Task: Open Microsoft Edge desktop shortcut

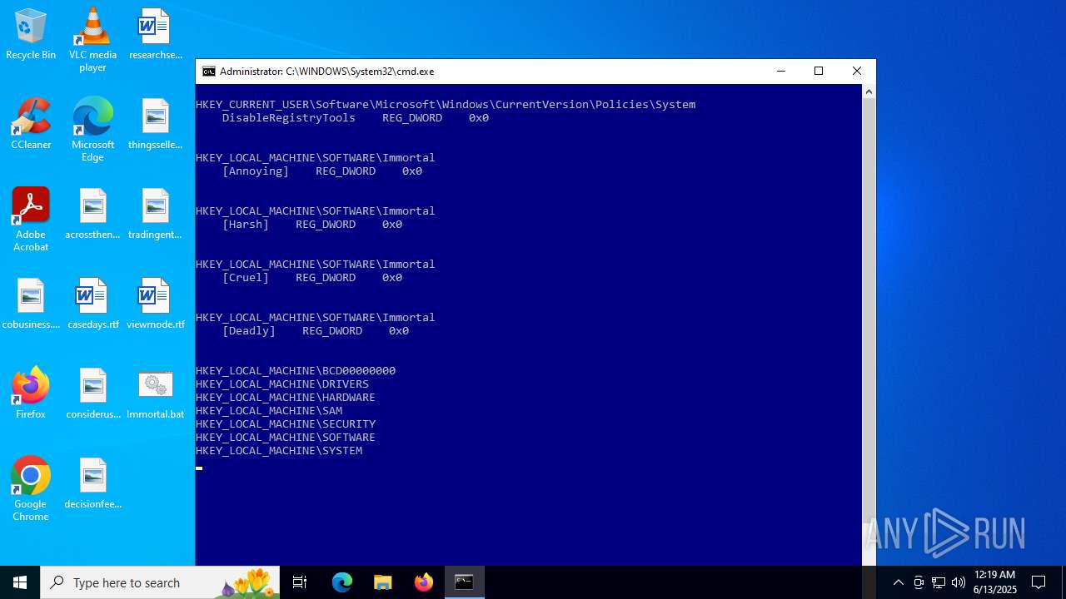Action: pos(92,130)
